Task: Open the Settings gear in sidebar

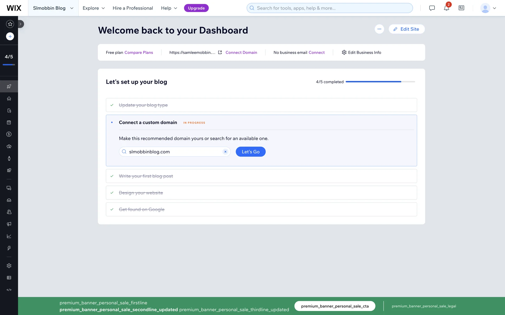Action: [9, 266]
